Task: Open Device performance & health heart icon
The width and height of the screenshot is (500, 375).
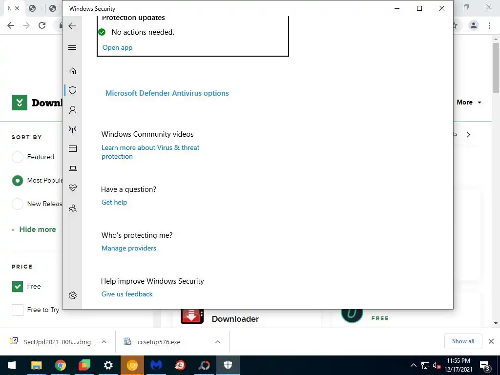Action: tap(73, 188)
